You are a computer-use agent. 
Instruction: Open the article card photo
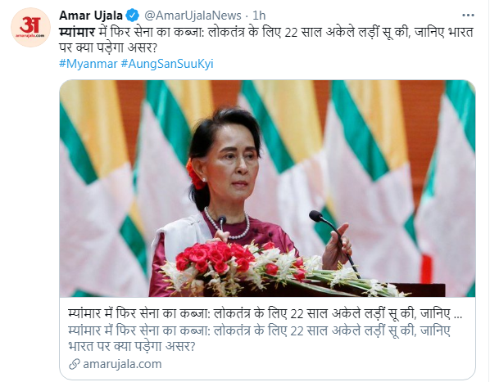click(x=267, y=188)
